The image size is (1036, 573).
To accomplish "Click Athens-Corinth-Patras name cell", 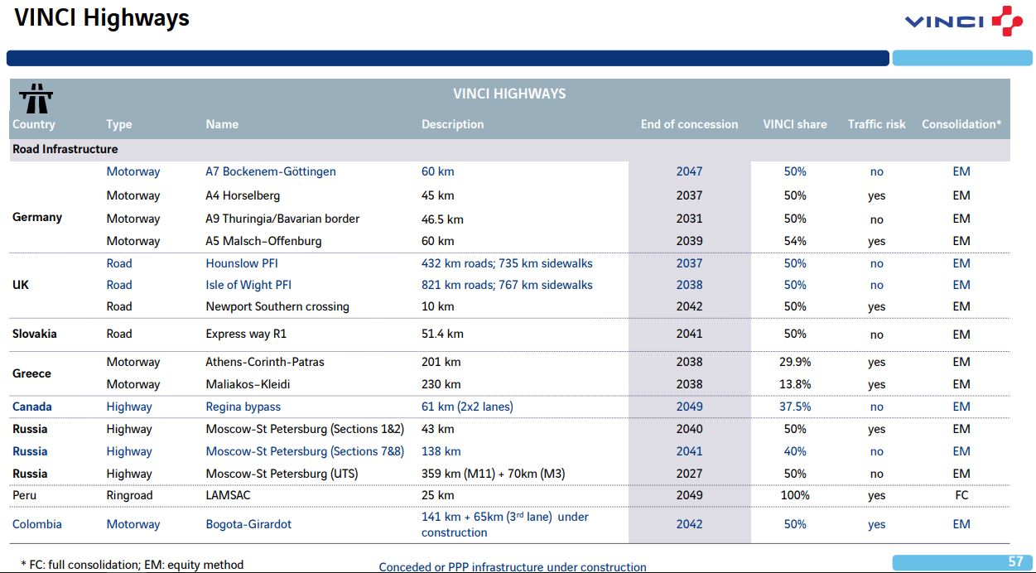I will pyautogui.click(x=265, y=362).
